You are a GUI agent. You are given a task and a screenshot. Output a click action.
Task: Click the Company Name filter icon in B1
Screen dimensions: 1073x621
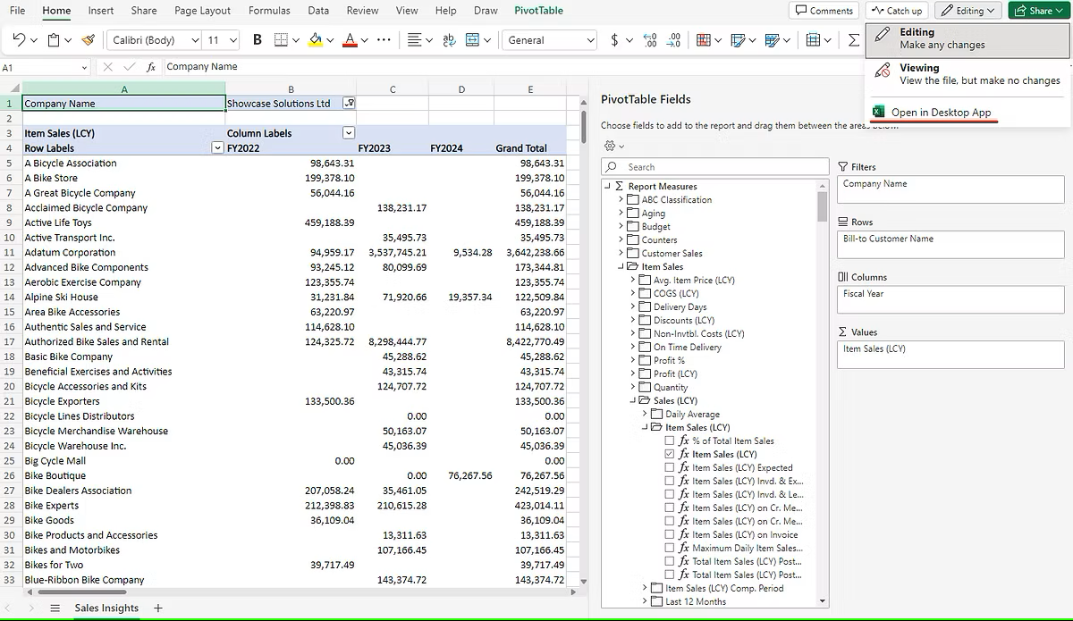[x=349, y=104]
